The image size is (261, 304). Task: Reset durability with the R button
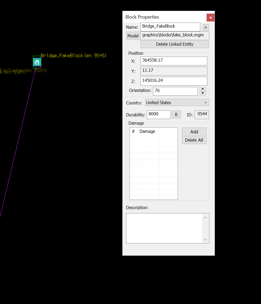click(x=176, y=115)
